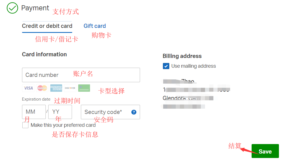
Task: Switch to the Credit or debit card tab
Action: [x=47, y=26]
